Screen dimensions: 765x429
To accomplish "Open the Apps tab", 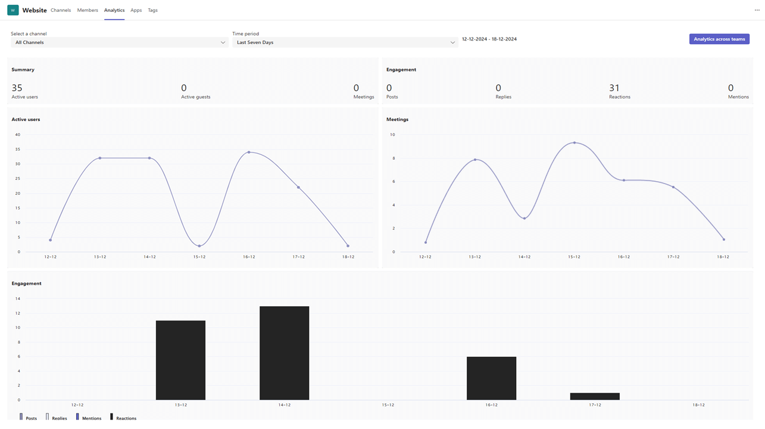I will pos(136,10).
